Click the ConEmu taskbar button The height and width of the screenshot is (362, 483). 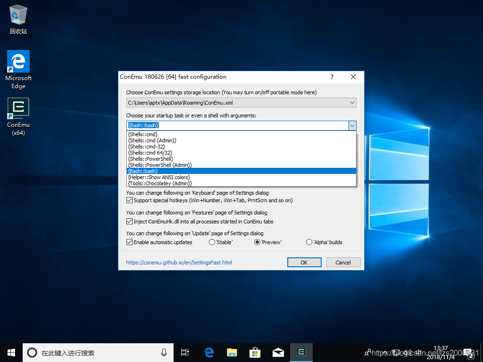[x=301, y=353]
